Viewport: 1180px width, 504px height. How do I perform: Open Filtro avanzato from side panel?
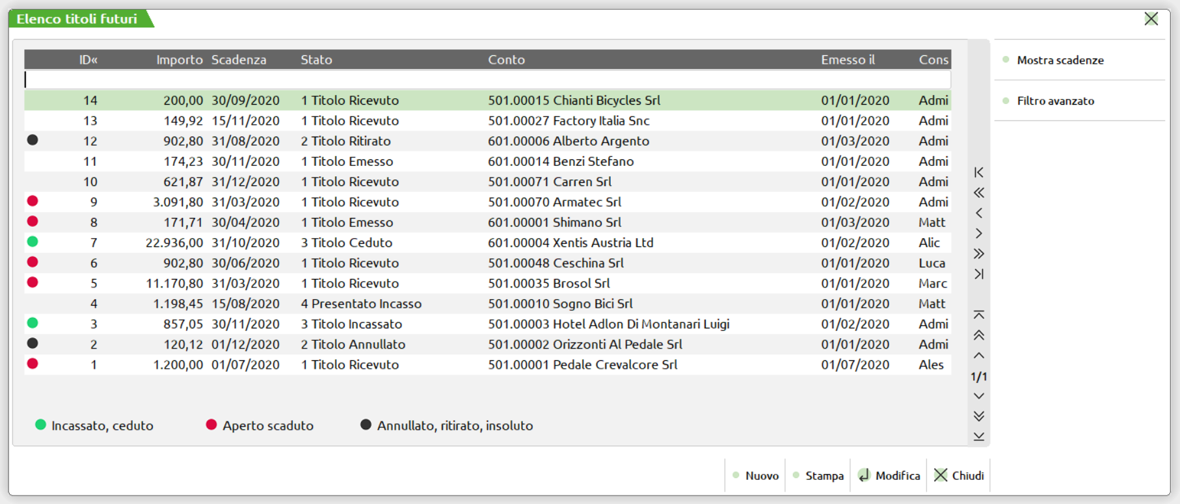pos(1055,101)
